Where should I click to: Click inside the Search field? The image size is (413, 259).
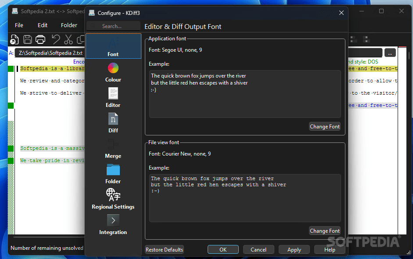click(x=113, y=25)
